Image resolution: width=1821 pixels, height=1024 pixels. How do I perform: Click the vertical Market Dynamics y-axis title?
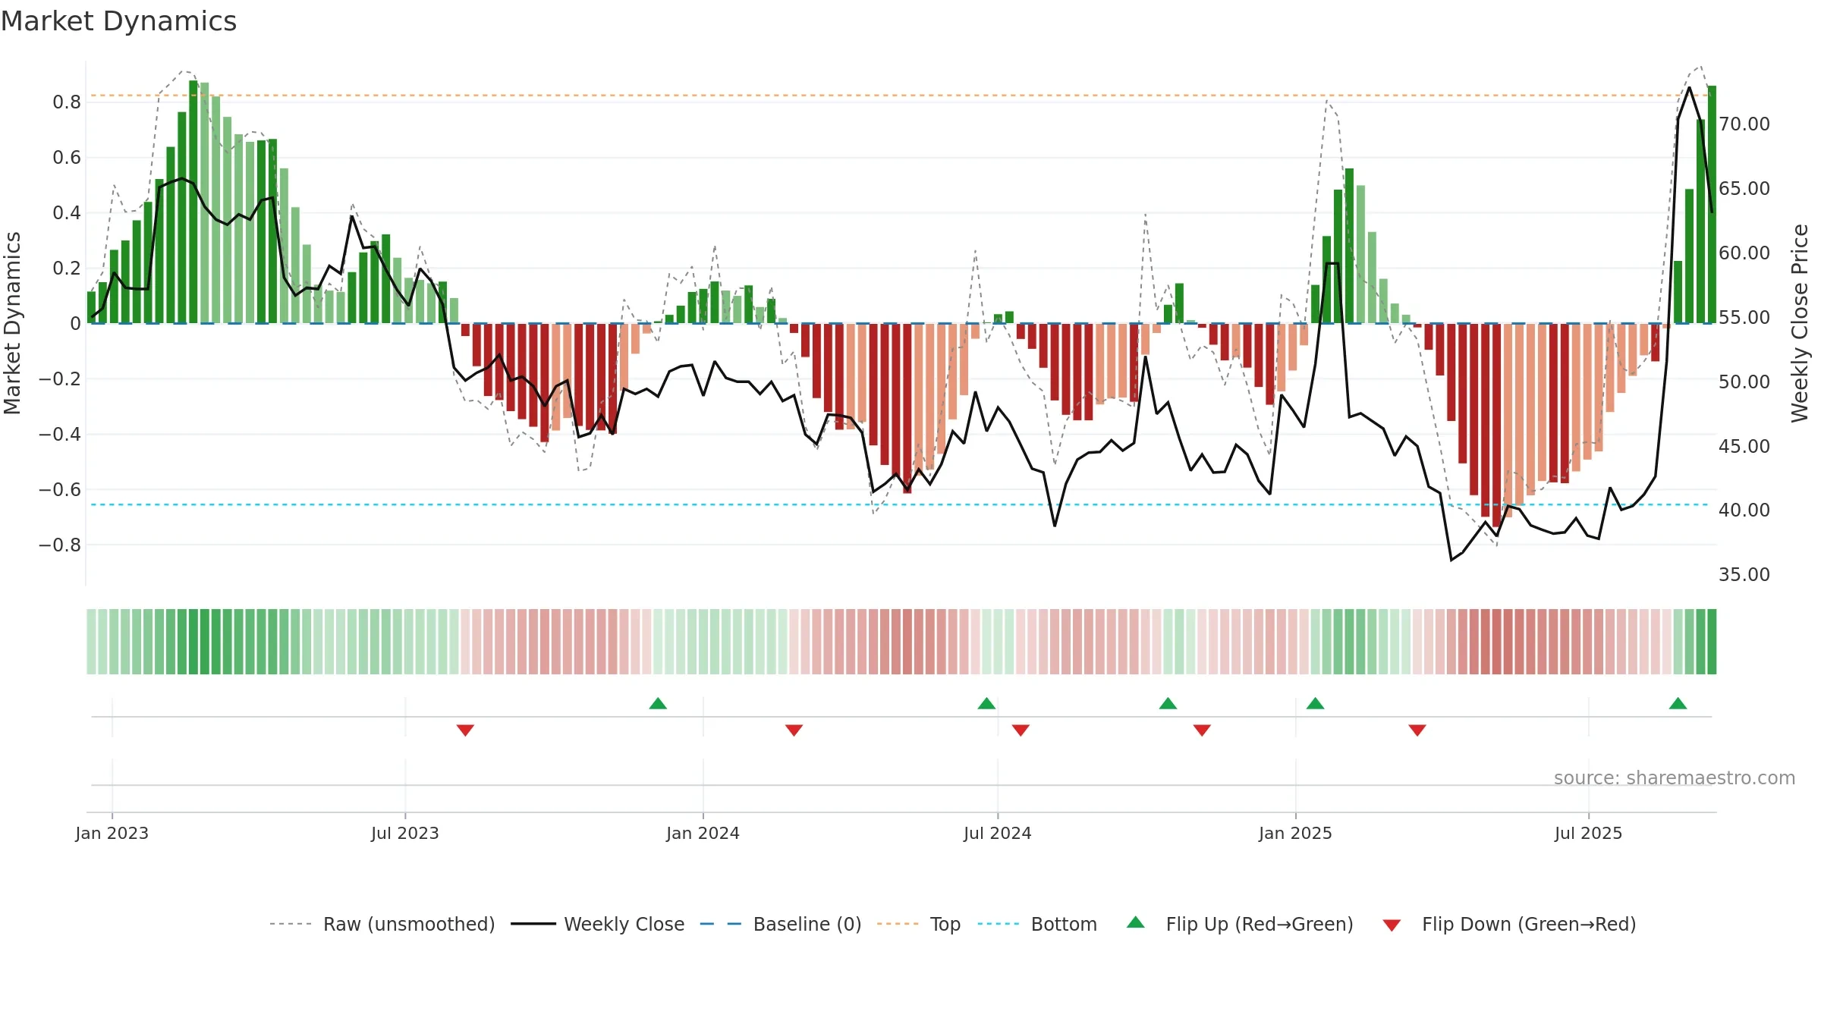[12, 323]
